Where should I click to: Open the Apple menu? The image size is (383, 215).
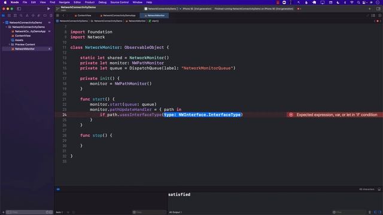coord(5,2)
